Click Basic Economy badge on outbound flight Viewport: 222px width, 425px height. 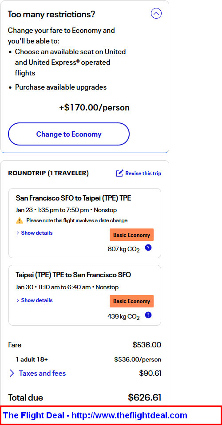point(131,235)
